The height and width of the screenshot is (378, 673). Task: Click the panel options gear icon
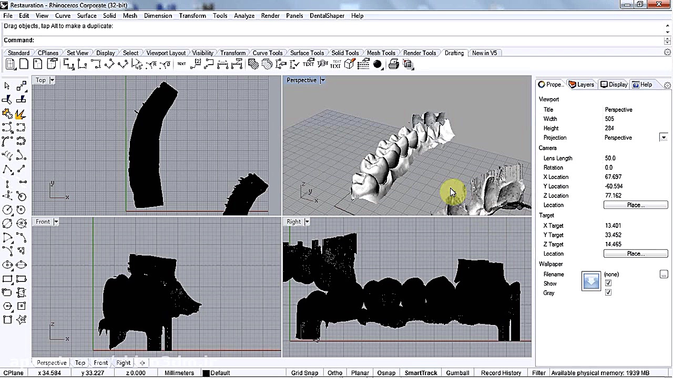pos(667,85)
